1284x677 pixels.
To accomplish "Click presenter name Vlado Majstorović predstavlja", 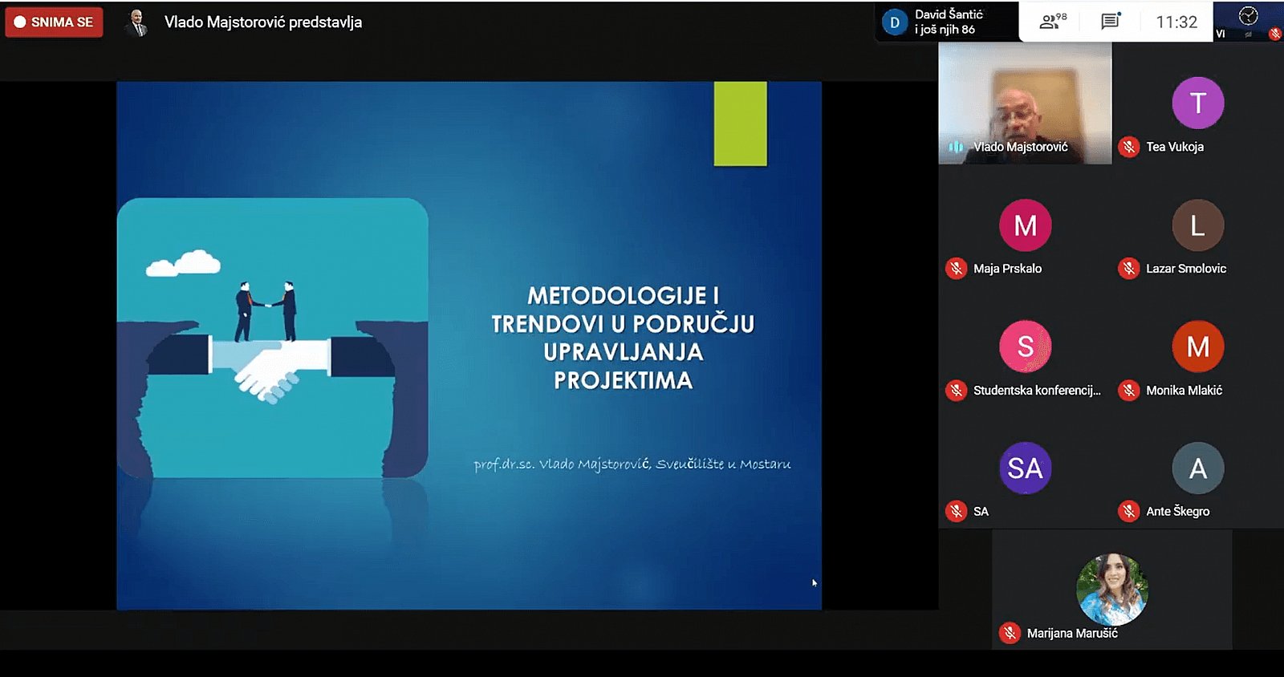I will [262, 22].
